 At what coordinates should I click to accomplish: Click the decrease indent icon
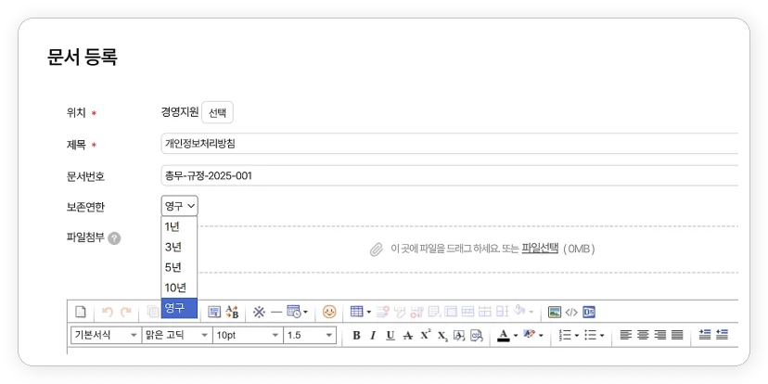(722, 335)
